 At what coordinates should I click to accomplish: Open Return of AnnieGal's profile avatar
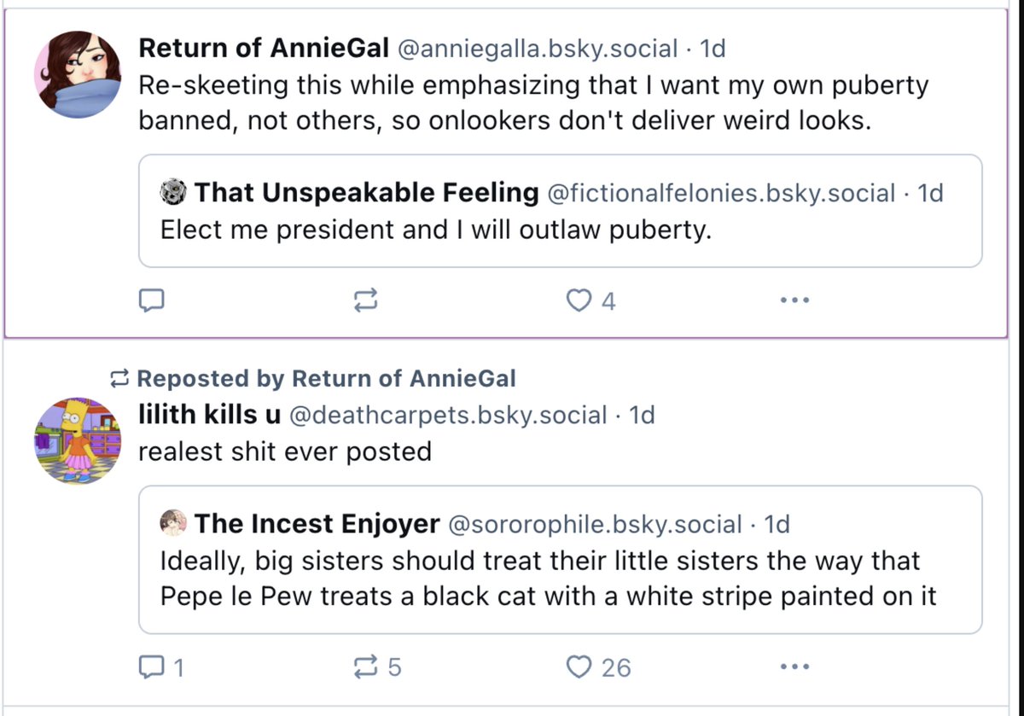(x=78, y=75)
